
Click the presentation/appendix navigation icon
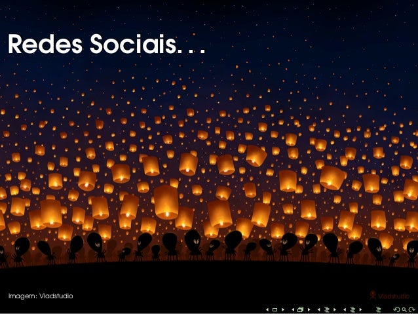pos(378,309)
